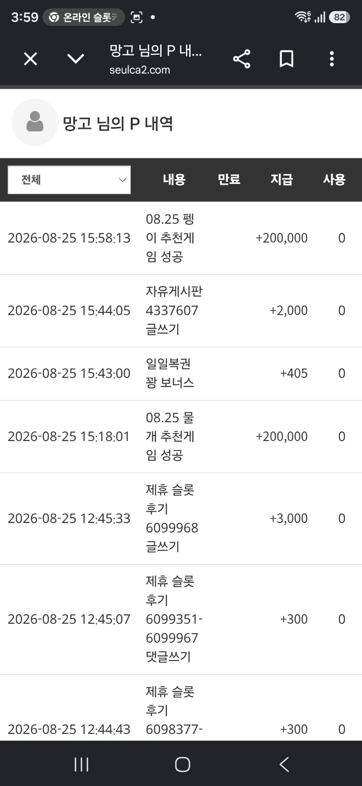Close the in-app browser tab
The image size is (362, 786).
(x=30, y=59)
